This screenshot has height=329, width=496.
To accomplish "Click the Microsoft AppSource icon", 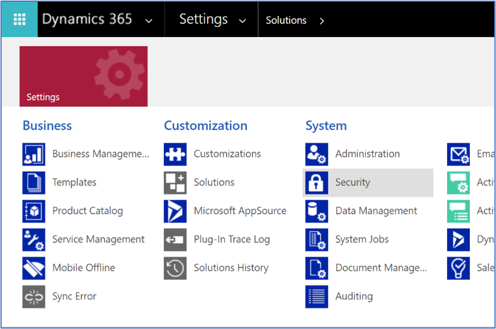I will click(x=175, y=211).
